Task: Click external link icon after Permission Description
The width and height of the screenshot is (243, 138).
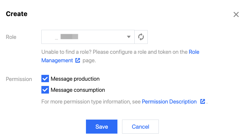Action: tap(203, 102)
